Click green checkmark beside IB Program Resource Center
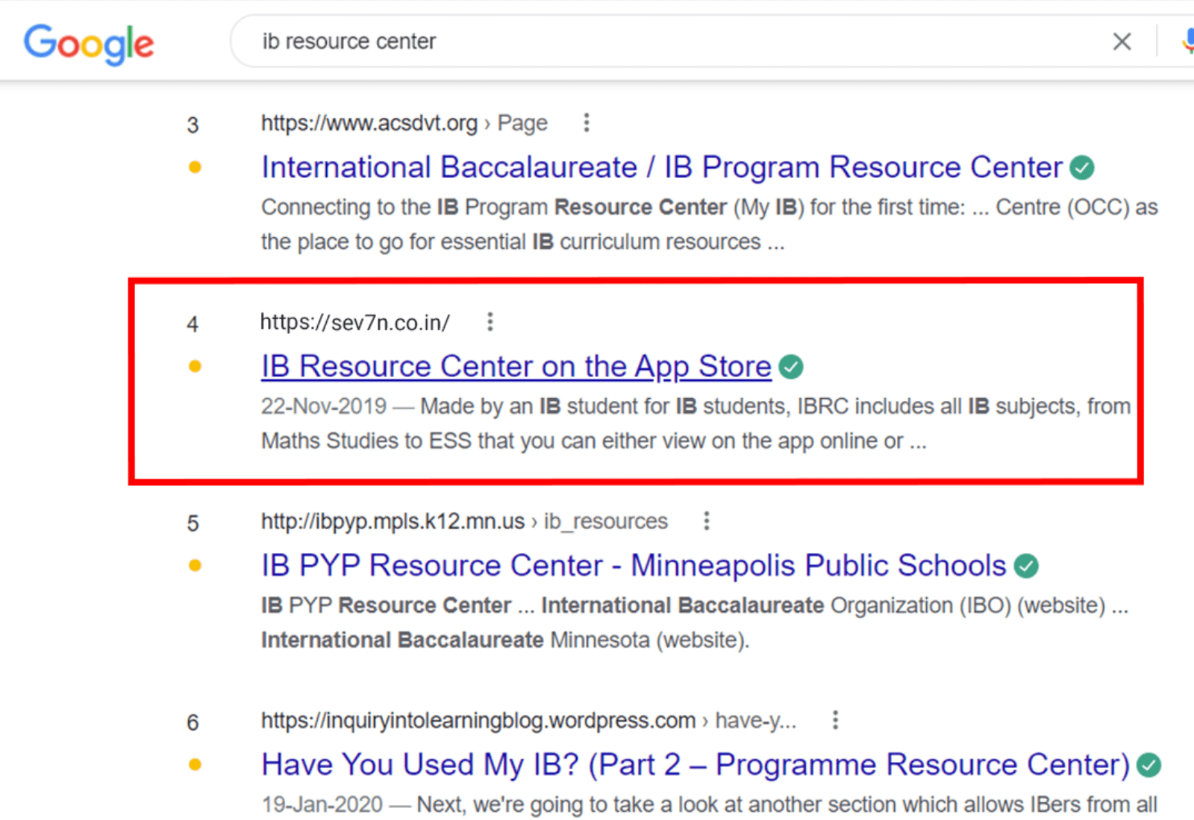Image resolution: width=1194 pixels, height=820 pixels. 1081,168
